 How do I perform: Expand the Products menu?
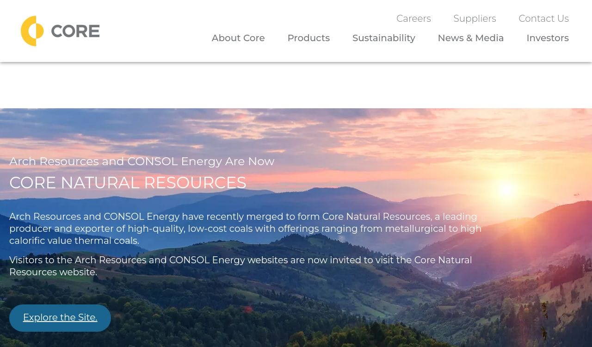pyautogui.click(x=308, y=38)
